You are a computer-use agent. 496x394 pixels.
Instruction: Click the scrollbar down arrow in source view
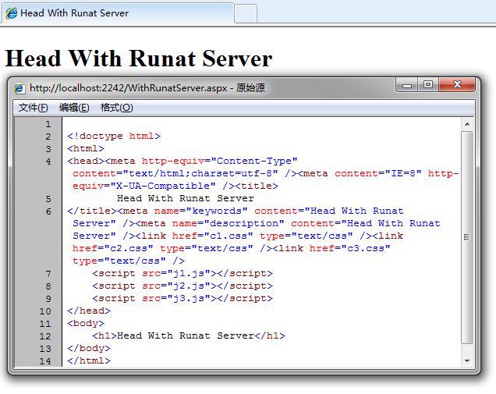[x=467, y=361]
